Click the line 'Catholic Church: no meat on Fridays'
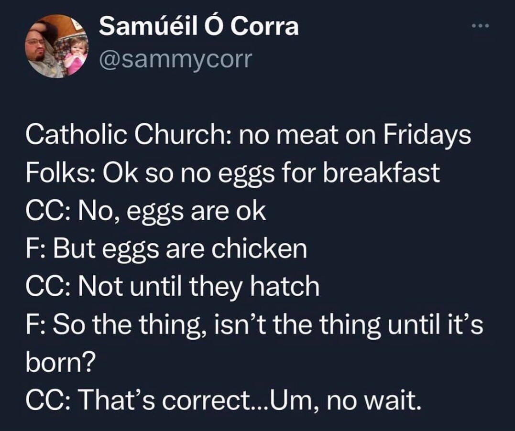This screenshot has height=431, width=515. 248,136
